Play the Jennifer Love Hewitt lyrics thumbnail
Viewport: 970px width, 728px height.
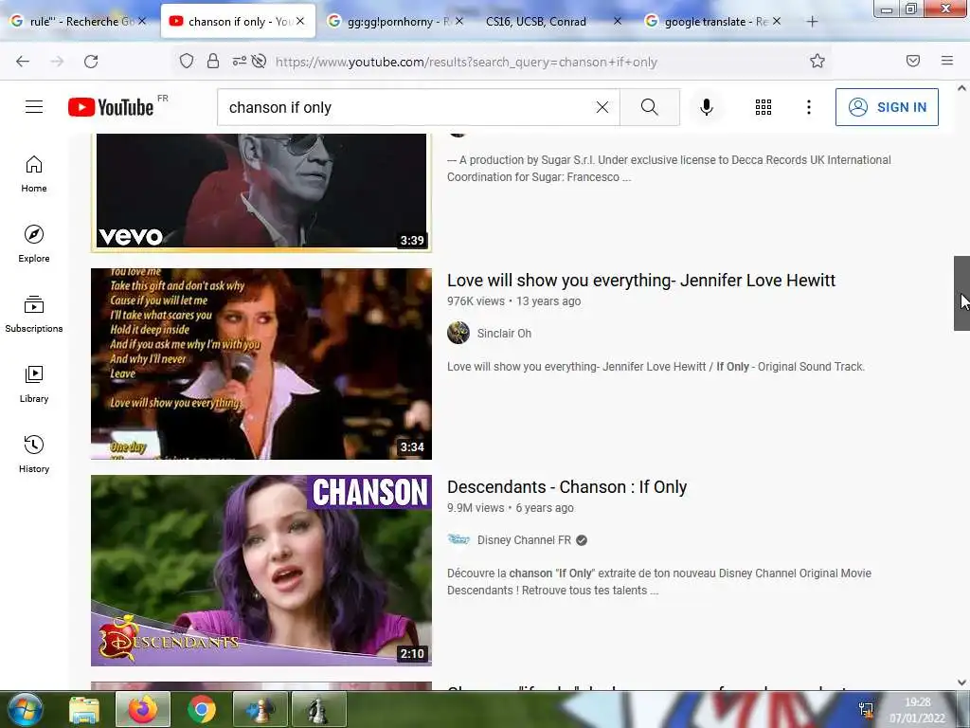coord(261,363)
